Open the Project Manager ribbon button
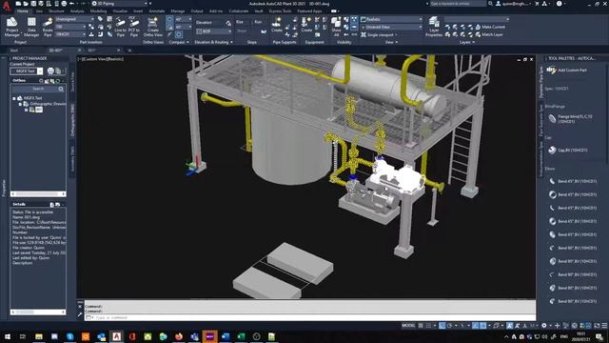609x343 pixels. pos(11,27)
